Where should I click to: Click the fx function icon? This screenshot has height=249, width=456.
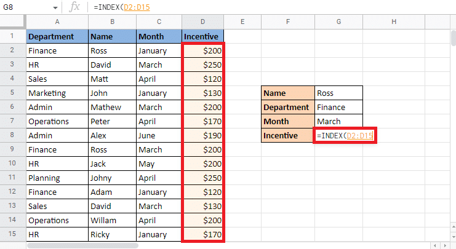[x=74, y=7]
